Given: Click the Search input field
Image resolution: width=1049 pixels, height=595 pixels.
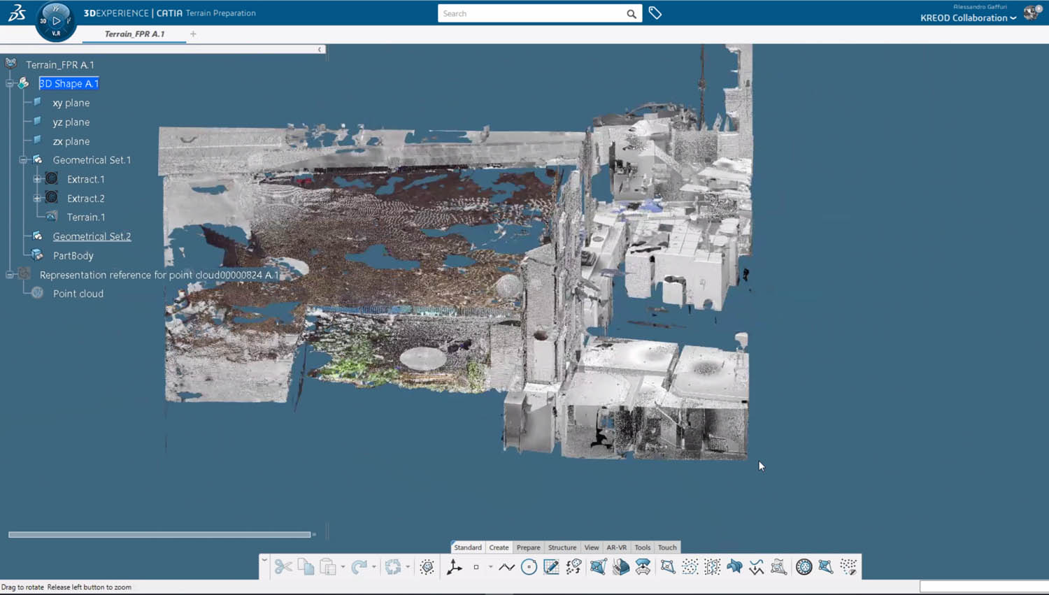Looking at the screenshot, I should tap(531, 13).
